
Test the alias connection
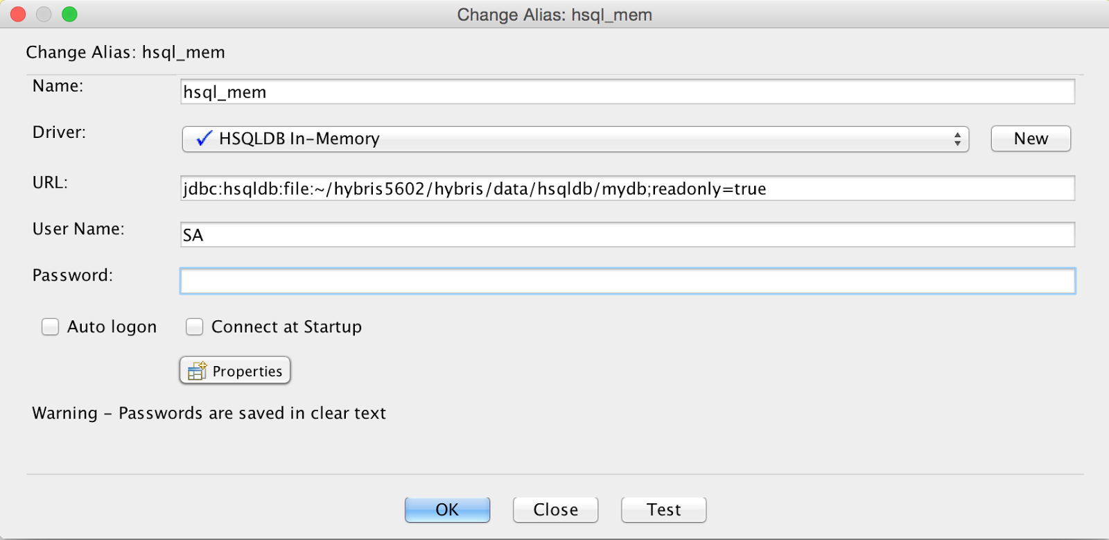tap(663, 509)
